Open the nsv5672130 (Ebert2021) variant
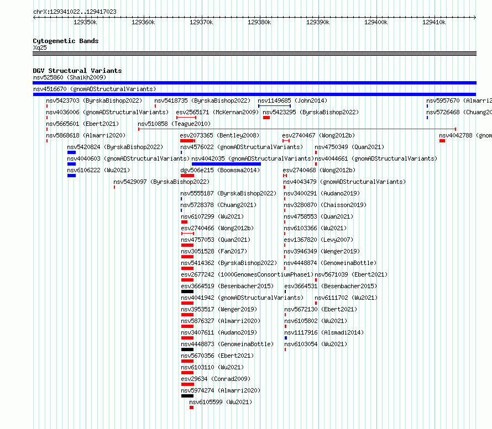The image size is (492, 429). (x=321, y=309)
